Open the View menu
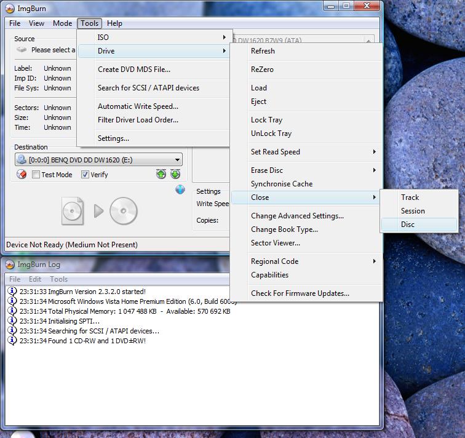This screenshot has height=438, width=465. pyautogui.click(x=36, y=23)
